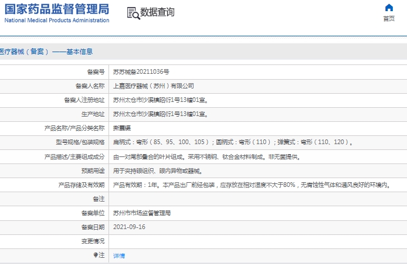Screen dimensions: 407x266
Task: Click National Medical Products Administration text
Action: [57, 21]
